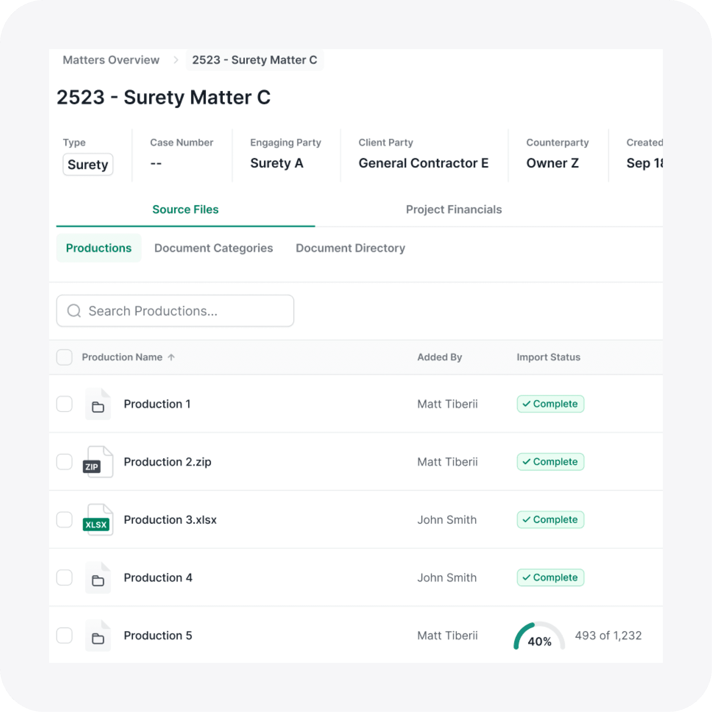Screen dimensions: 712x712
Task: Go to the Document Directory tab
Action: point(350,248)
